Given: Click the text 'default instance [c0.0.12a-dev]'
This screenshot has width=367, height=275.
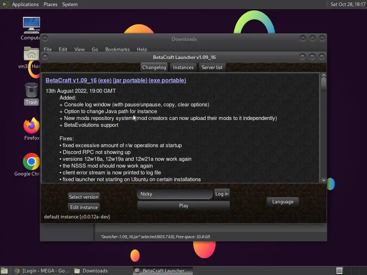Looking at the screenshot, I should tap(77, 217).
